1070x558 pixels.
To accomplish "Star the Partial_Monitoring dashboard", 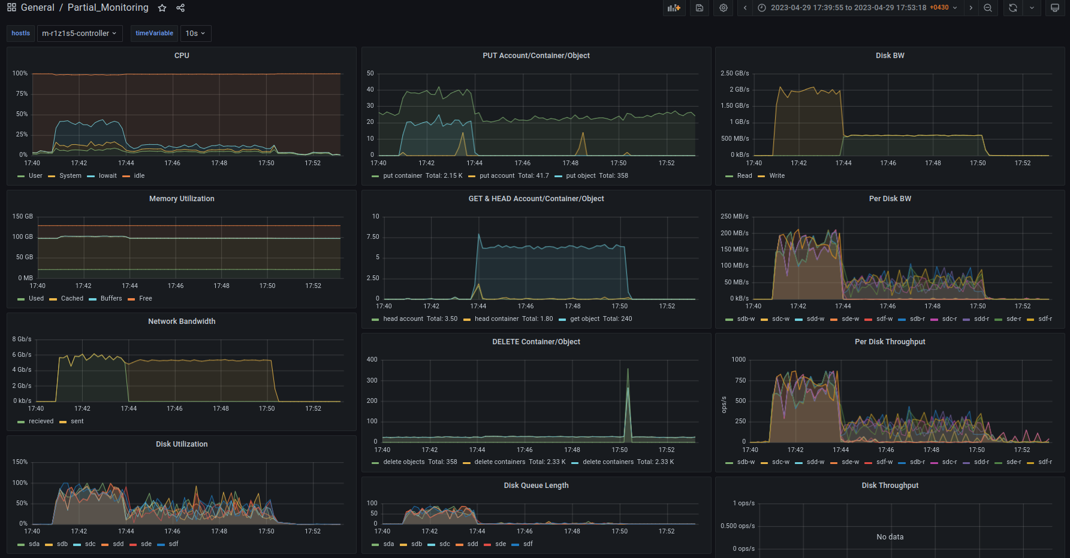I will tap(162, 8).
